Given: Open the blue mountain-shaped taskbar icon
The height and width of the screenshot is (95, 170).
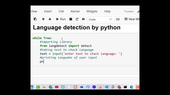Looking at the screenshot, I should (x=82, y=87).
